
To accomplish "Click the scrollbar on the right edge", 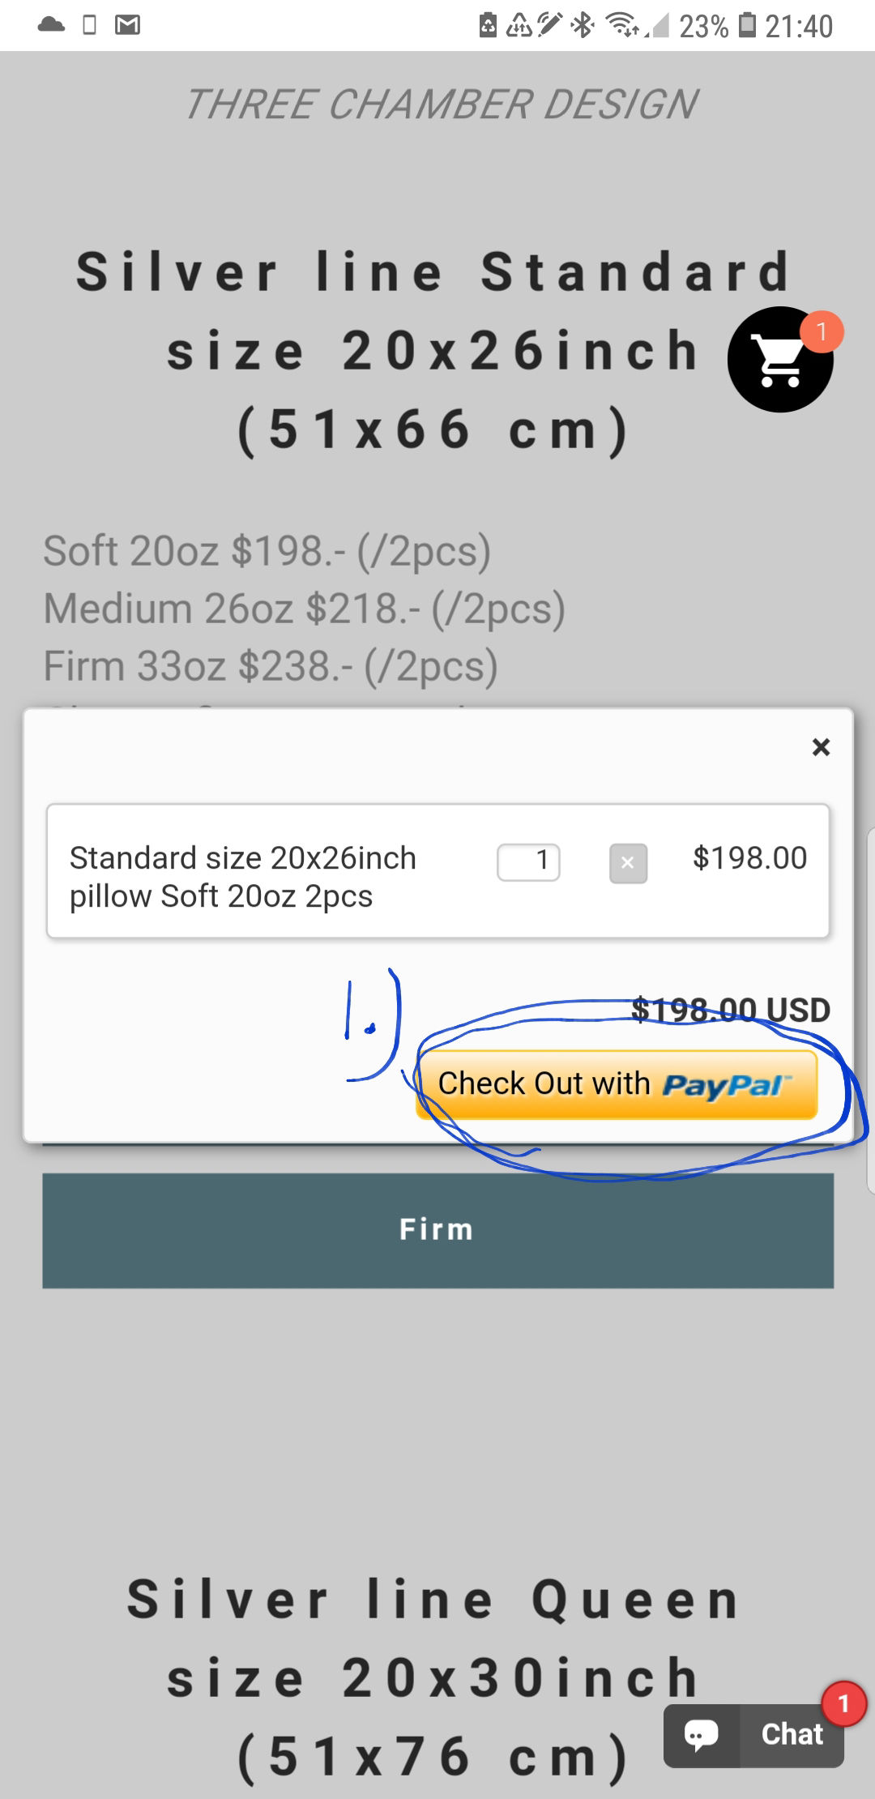I will tap(869, 972).
